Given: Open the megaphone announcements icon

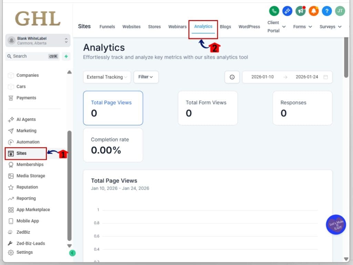Looking at the screenshot, I should click(x=300, y=11).
